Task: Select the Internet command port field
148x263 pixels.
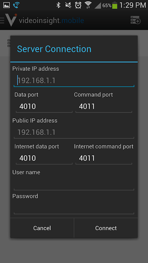Action: 104,158
